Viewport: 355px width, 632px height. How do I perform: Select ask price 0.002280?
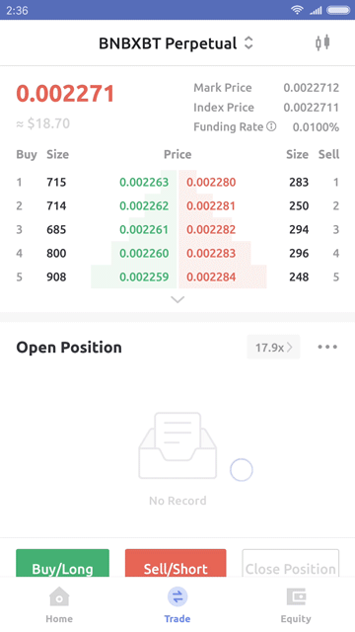[x=211, y=182]
